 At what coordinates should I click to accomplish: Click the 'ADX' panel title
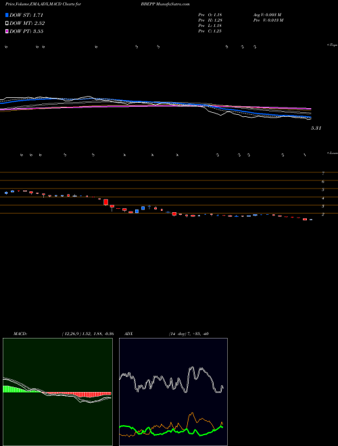128,334
